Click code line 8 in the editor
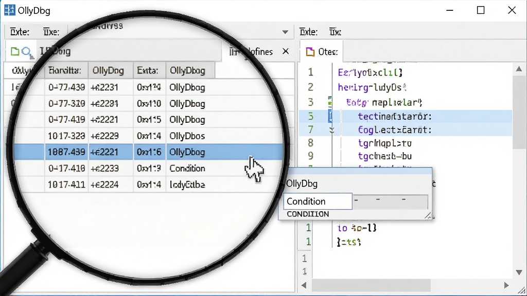Viewport: 527px width, 296px height. [384, 143]
